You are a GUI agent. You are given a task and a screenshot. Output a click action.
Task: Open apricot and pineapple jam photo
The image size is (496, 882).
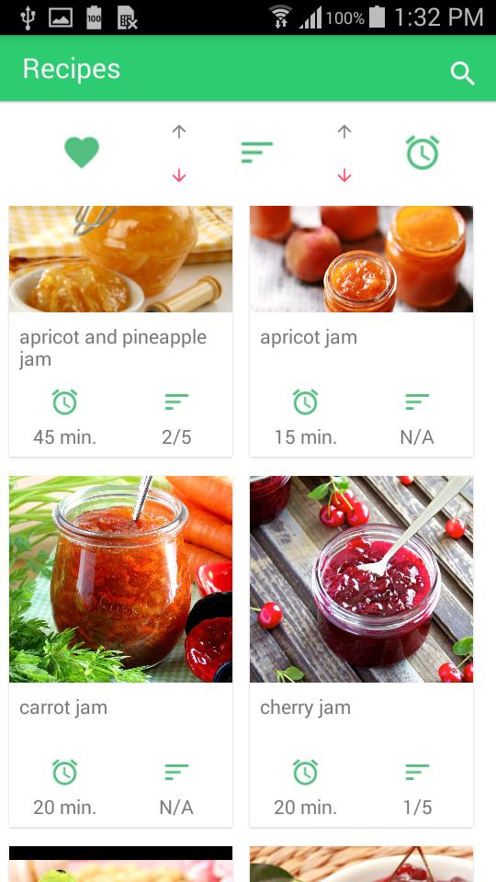(x=120, y=259)
